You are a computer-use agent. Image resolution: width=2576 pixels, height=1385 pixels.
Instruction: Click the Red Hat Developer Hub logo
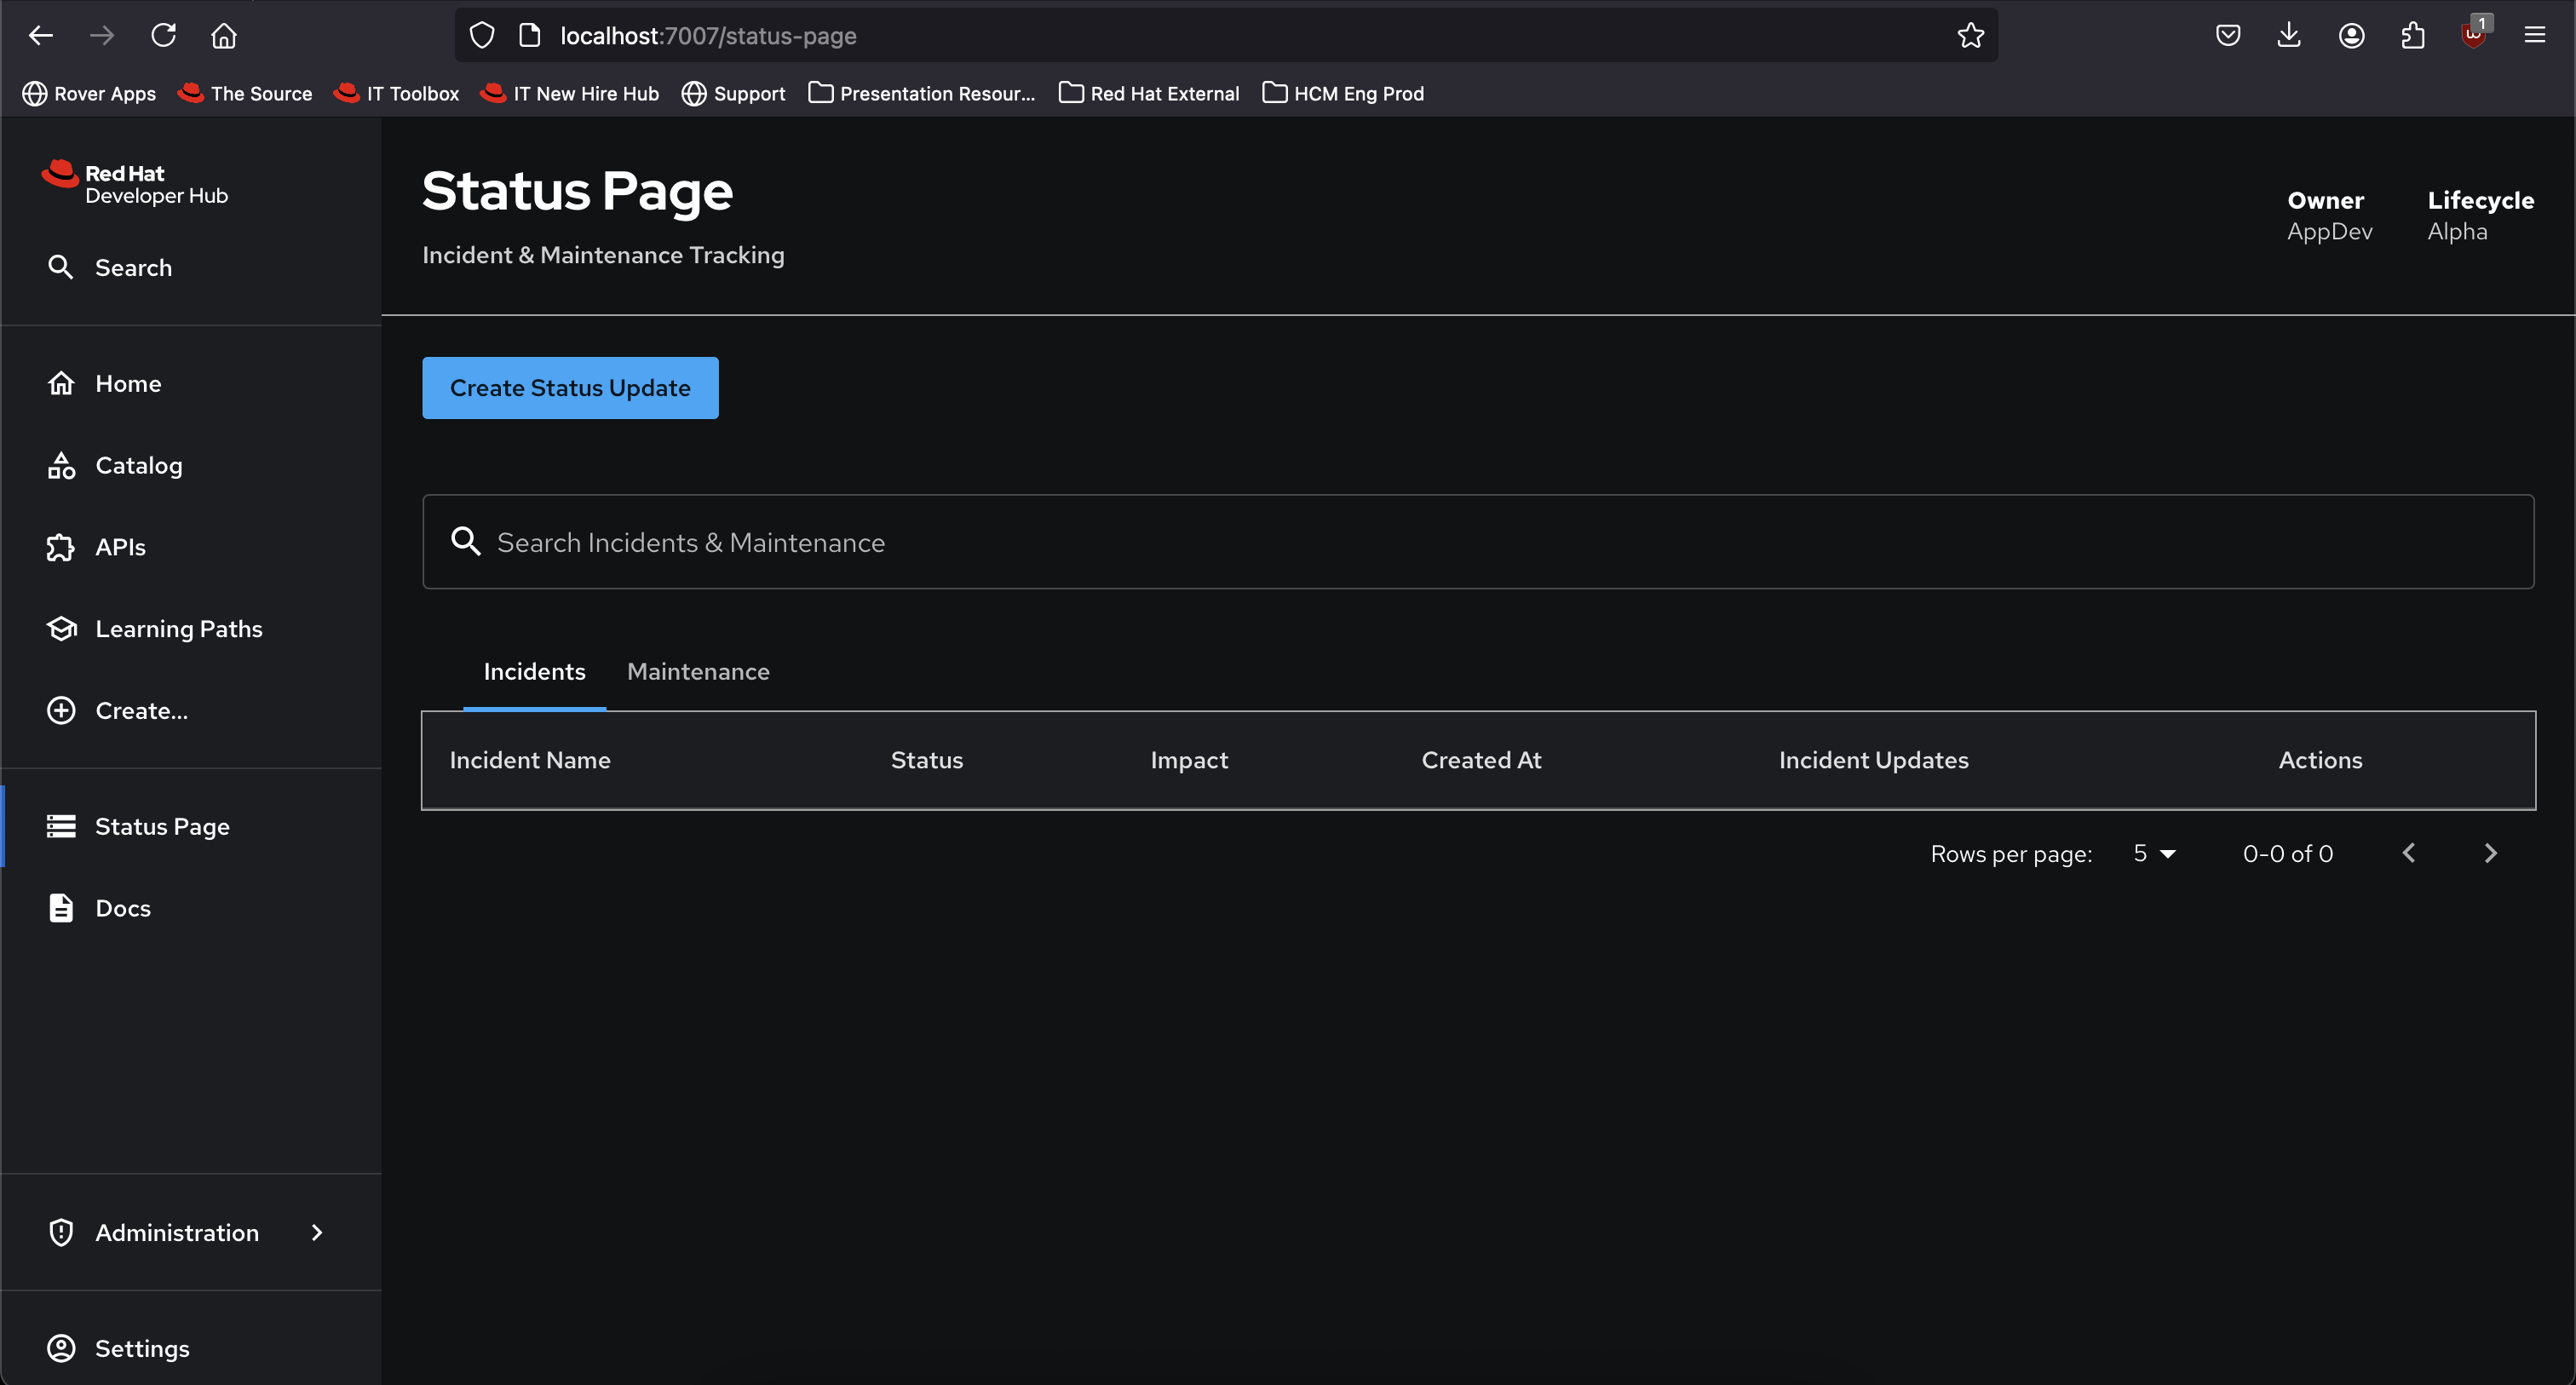(x=135, y=184)
